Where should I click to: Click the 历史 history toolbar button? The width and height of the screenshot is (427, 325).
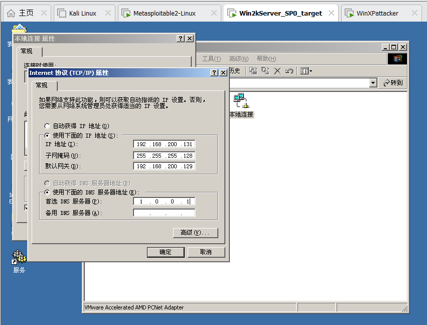234,71
